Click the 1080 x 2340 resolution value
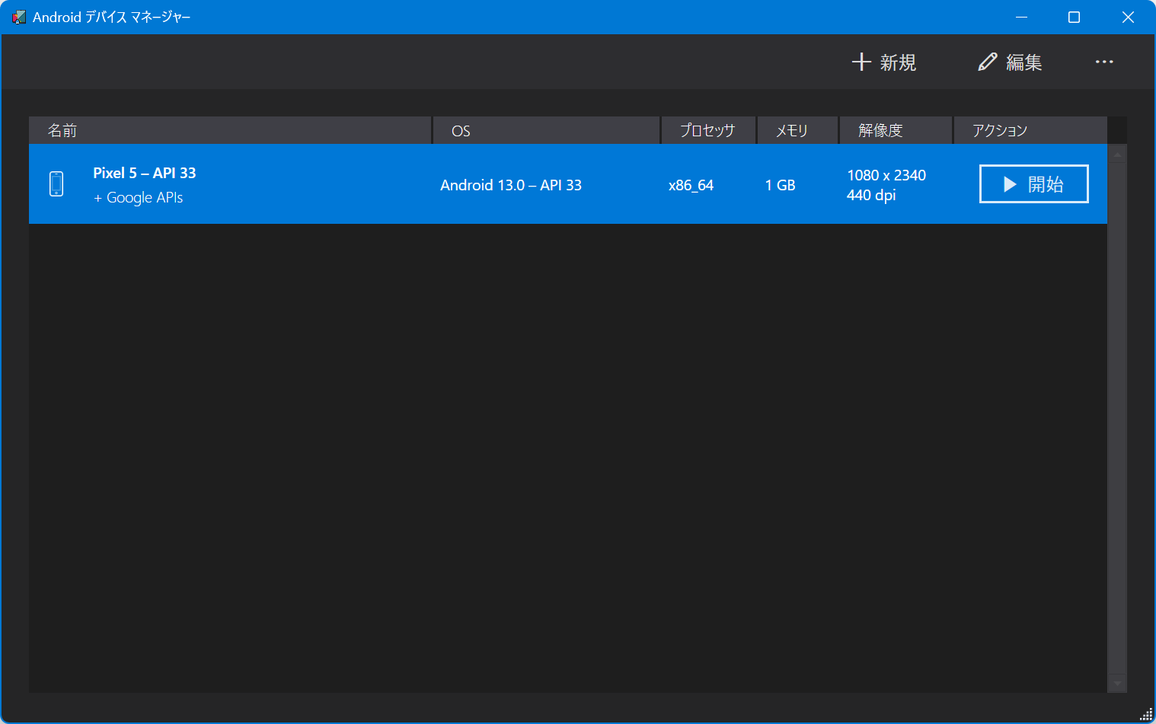Image resolution: width=1156 pixels, height=724 pixels. (886, 175)
